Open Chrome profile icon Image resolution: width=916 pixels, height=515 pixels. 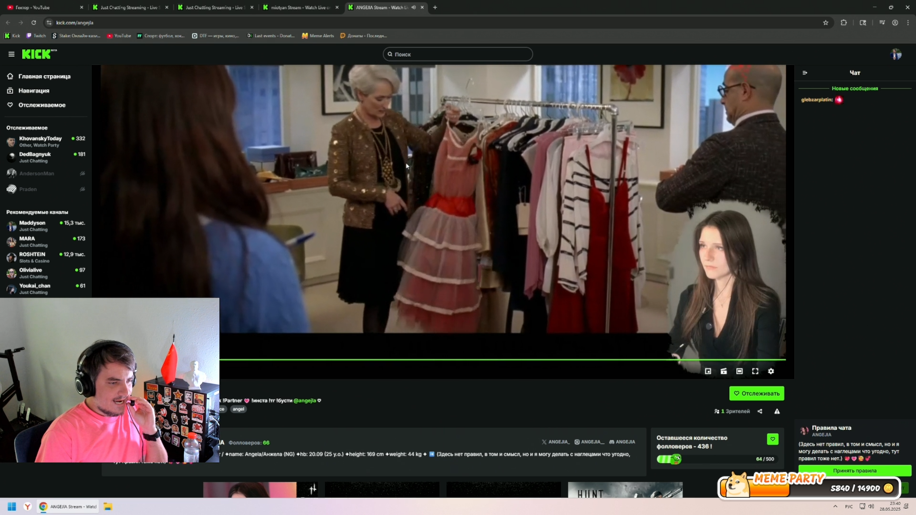pyautogui.click(x=895, y=22)
